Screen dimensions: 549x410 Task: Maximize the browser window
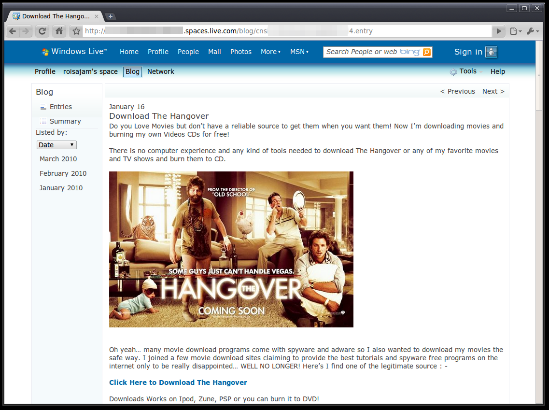[524, 8]
